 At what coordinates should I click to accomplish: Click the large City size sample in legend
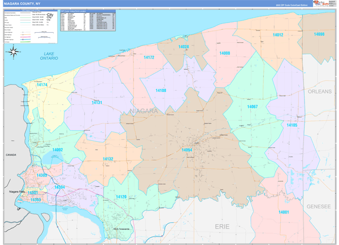point(51,15)
